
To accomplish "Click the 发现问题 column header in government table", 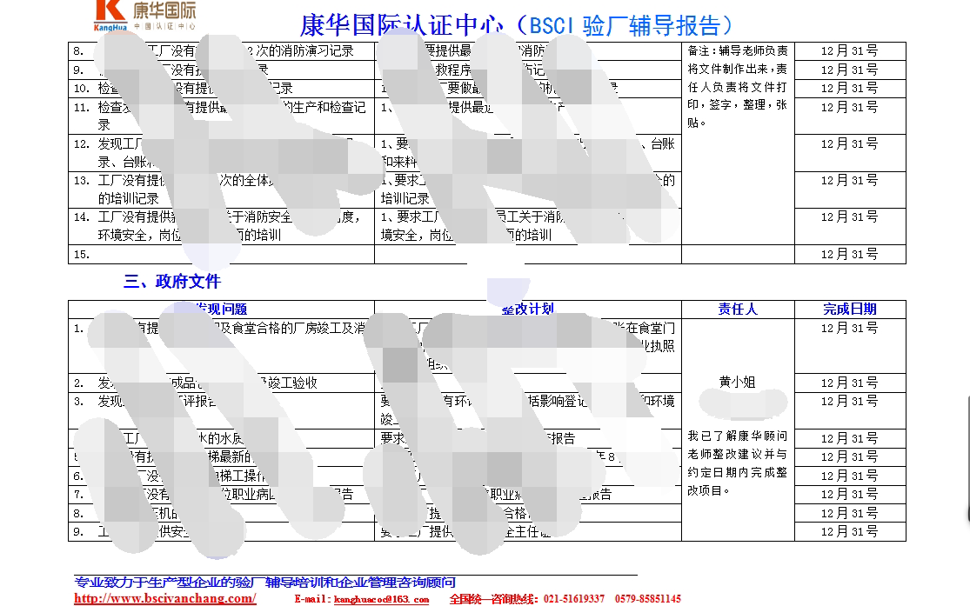I will coord(222,309).
